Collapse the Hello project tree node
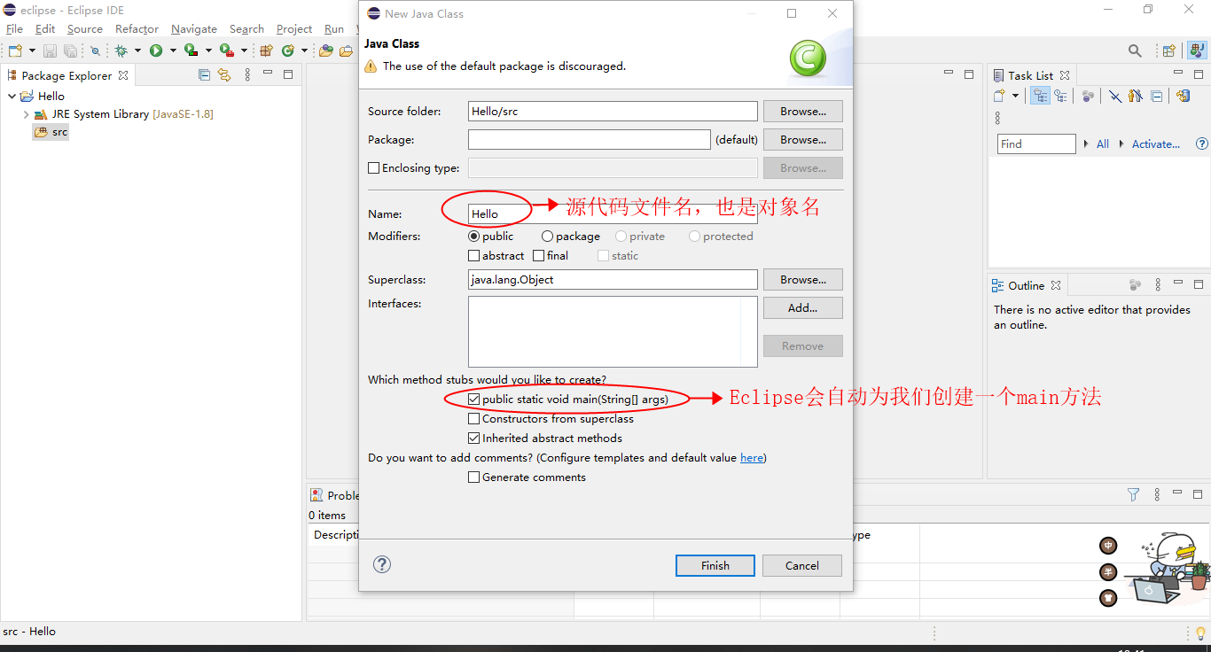Image resolution: width=1211 pixels, height=652 pixels. click(12, 96)
